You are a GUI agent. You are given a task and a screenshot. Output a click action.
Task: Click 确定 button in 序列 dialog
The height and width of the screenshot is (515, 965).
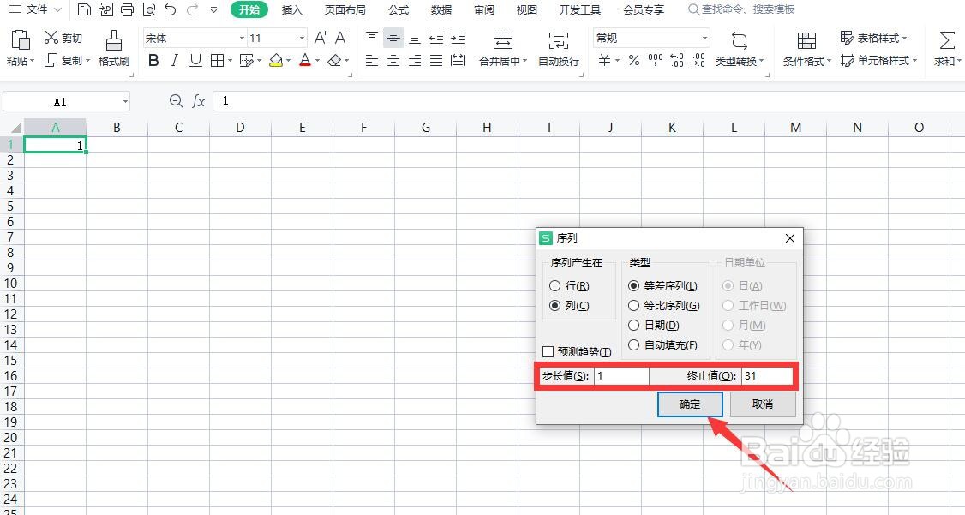690,404
